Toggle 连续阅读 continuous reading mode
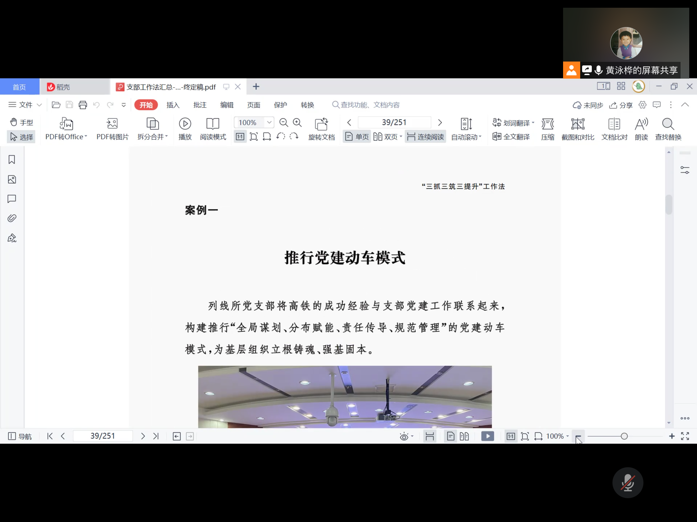 click(426, 137)
